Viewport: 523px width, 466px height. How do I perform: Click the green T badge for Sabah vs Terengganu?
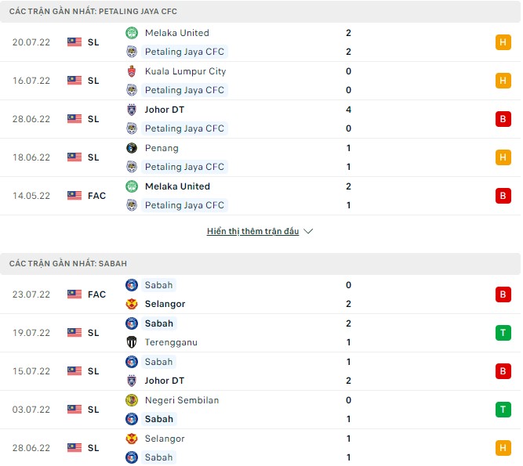point(503,333)
